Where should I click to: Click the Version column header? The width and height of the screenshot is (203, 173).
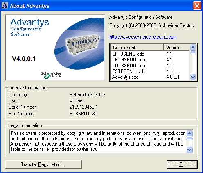(176, 48)
